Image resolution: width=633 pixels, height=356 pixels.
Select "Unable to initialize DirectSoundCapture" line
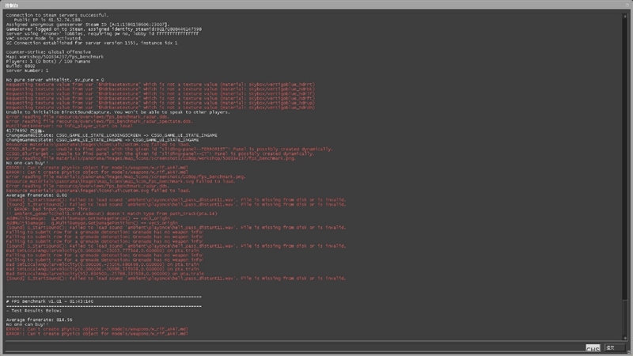pos(118,112)
